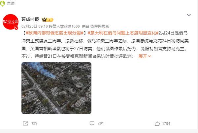Open the post timestamp 02月25日 09:16

coord(35,26)
